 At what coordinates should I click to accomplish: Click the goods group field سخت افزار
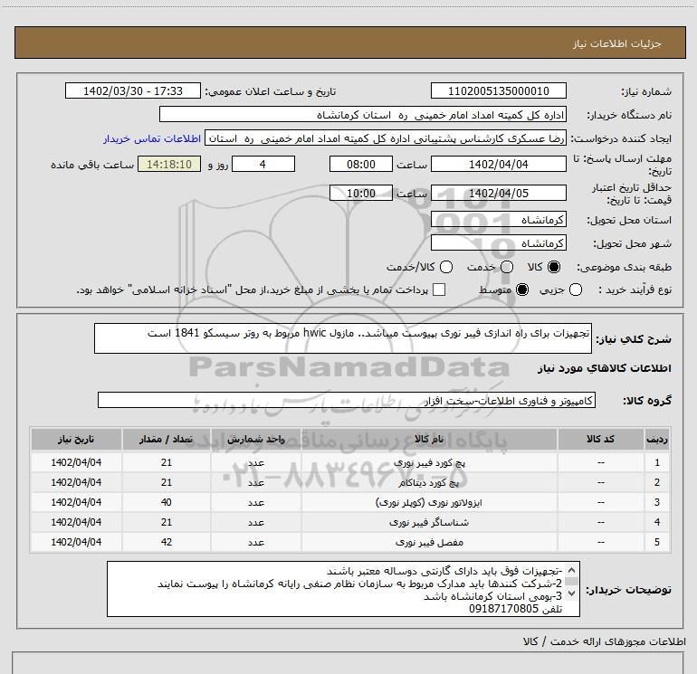[347, 400]
